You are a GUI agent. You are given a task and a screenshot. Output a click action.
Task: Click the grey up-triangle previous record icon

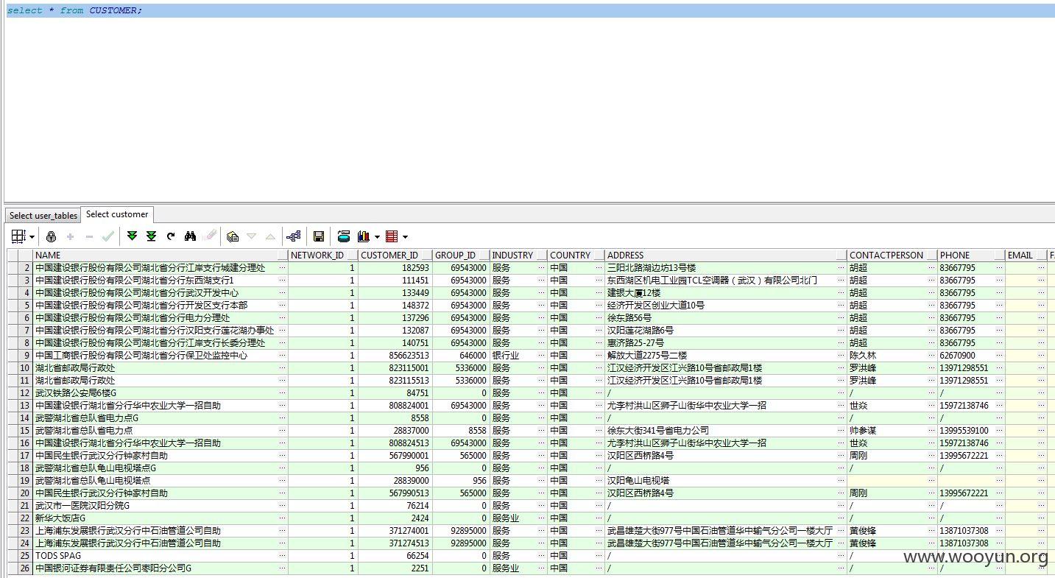tap(270, 236)
